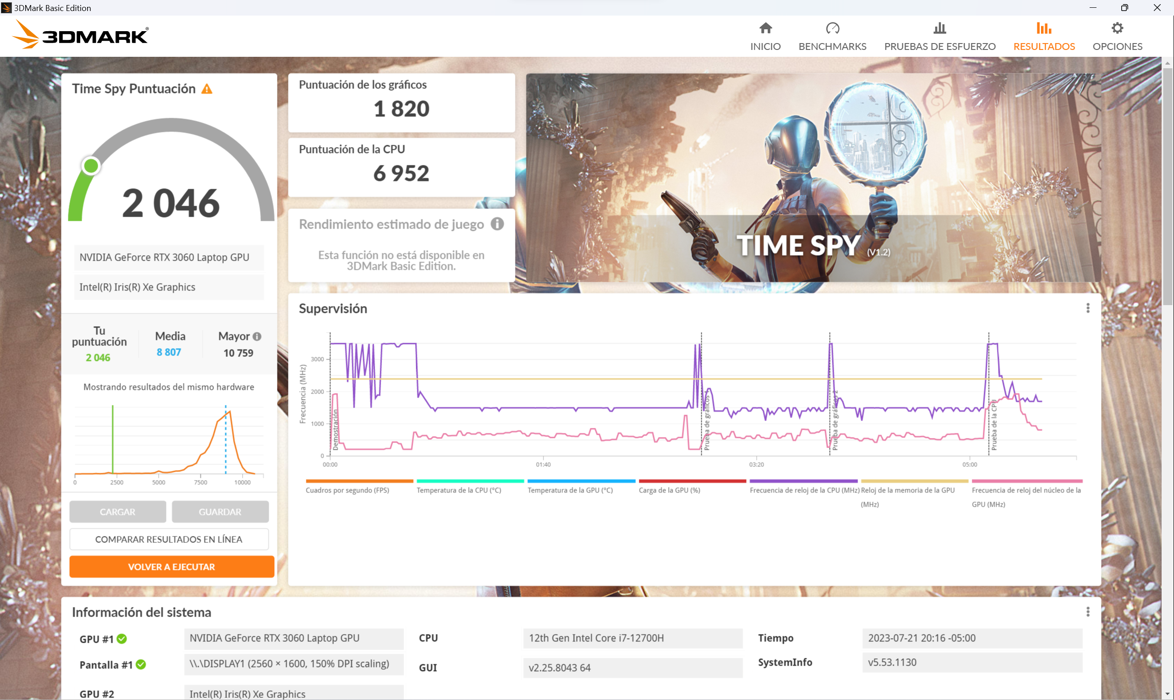
Task: Click Pantalla #1 green checkmark icon
Action: 141,665
